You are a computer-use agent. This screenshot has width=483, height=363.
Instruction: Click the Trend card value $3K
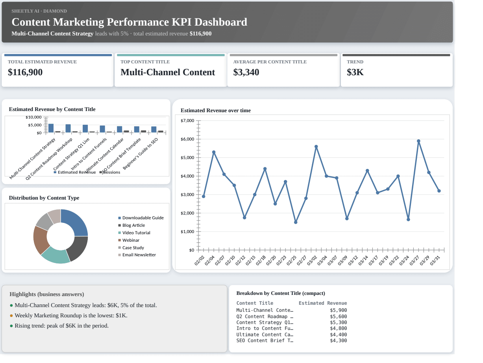tap(355, 72)
